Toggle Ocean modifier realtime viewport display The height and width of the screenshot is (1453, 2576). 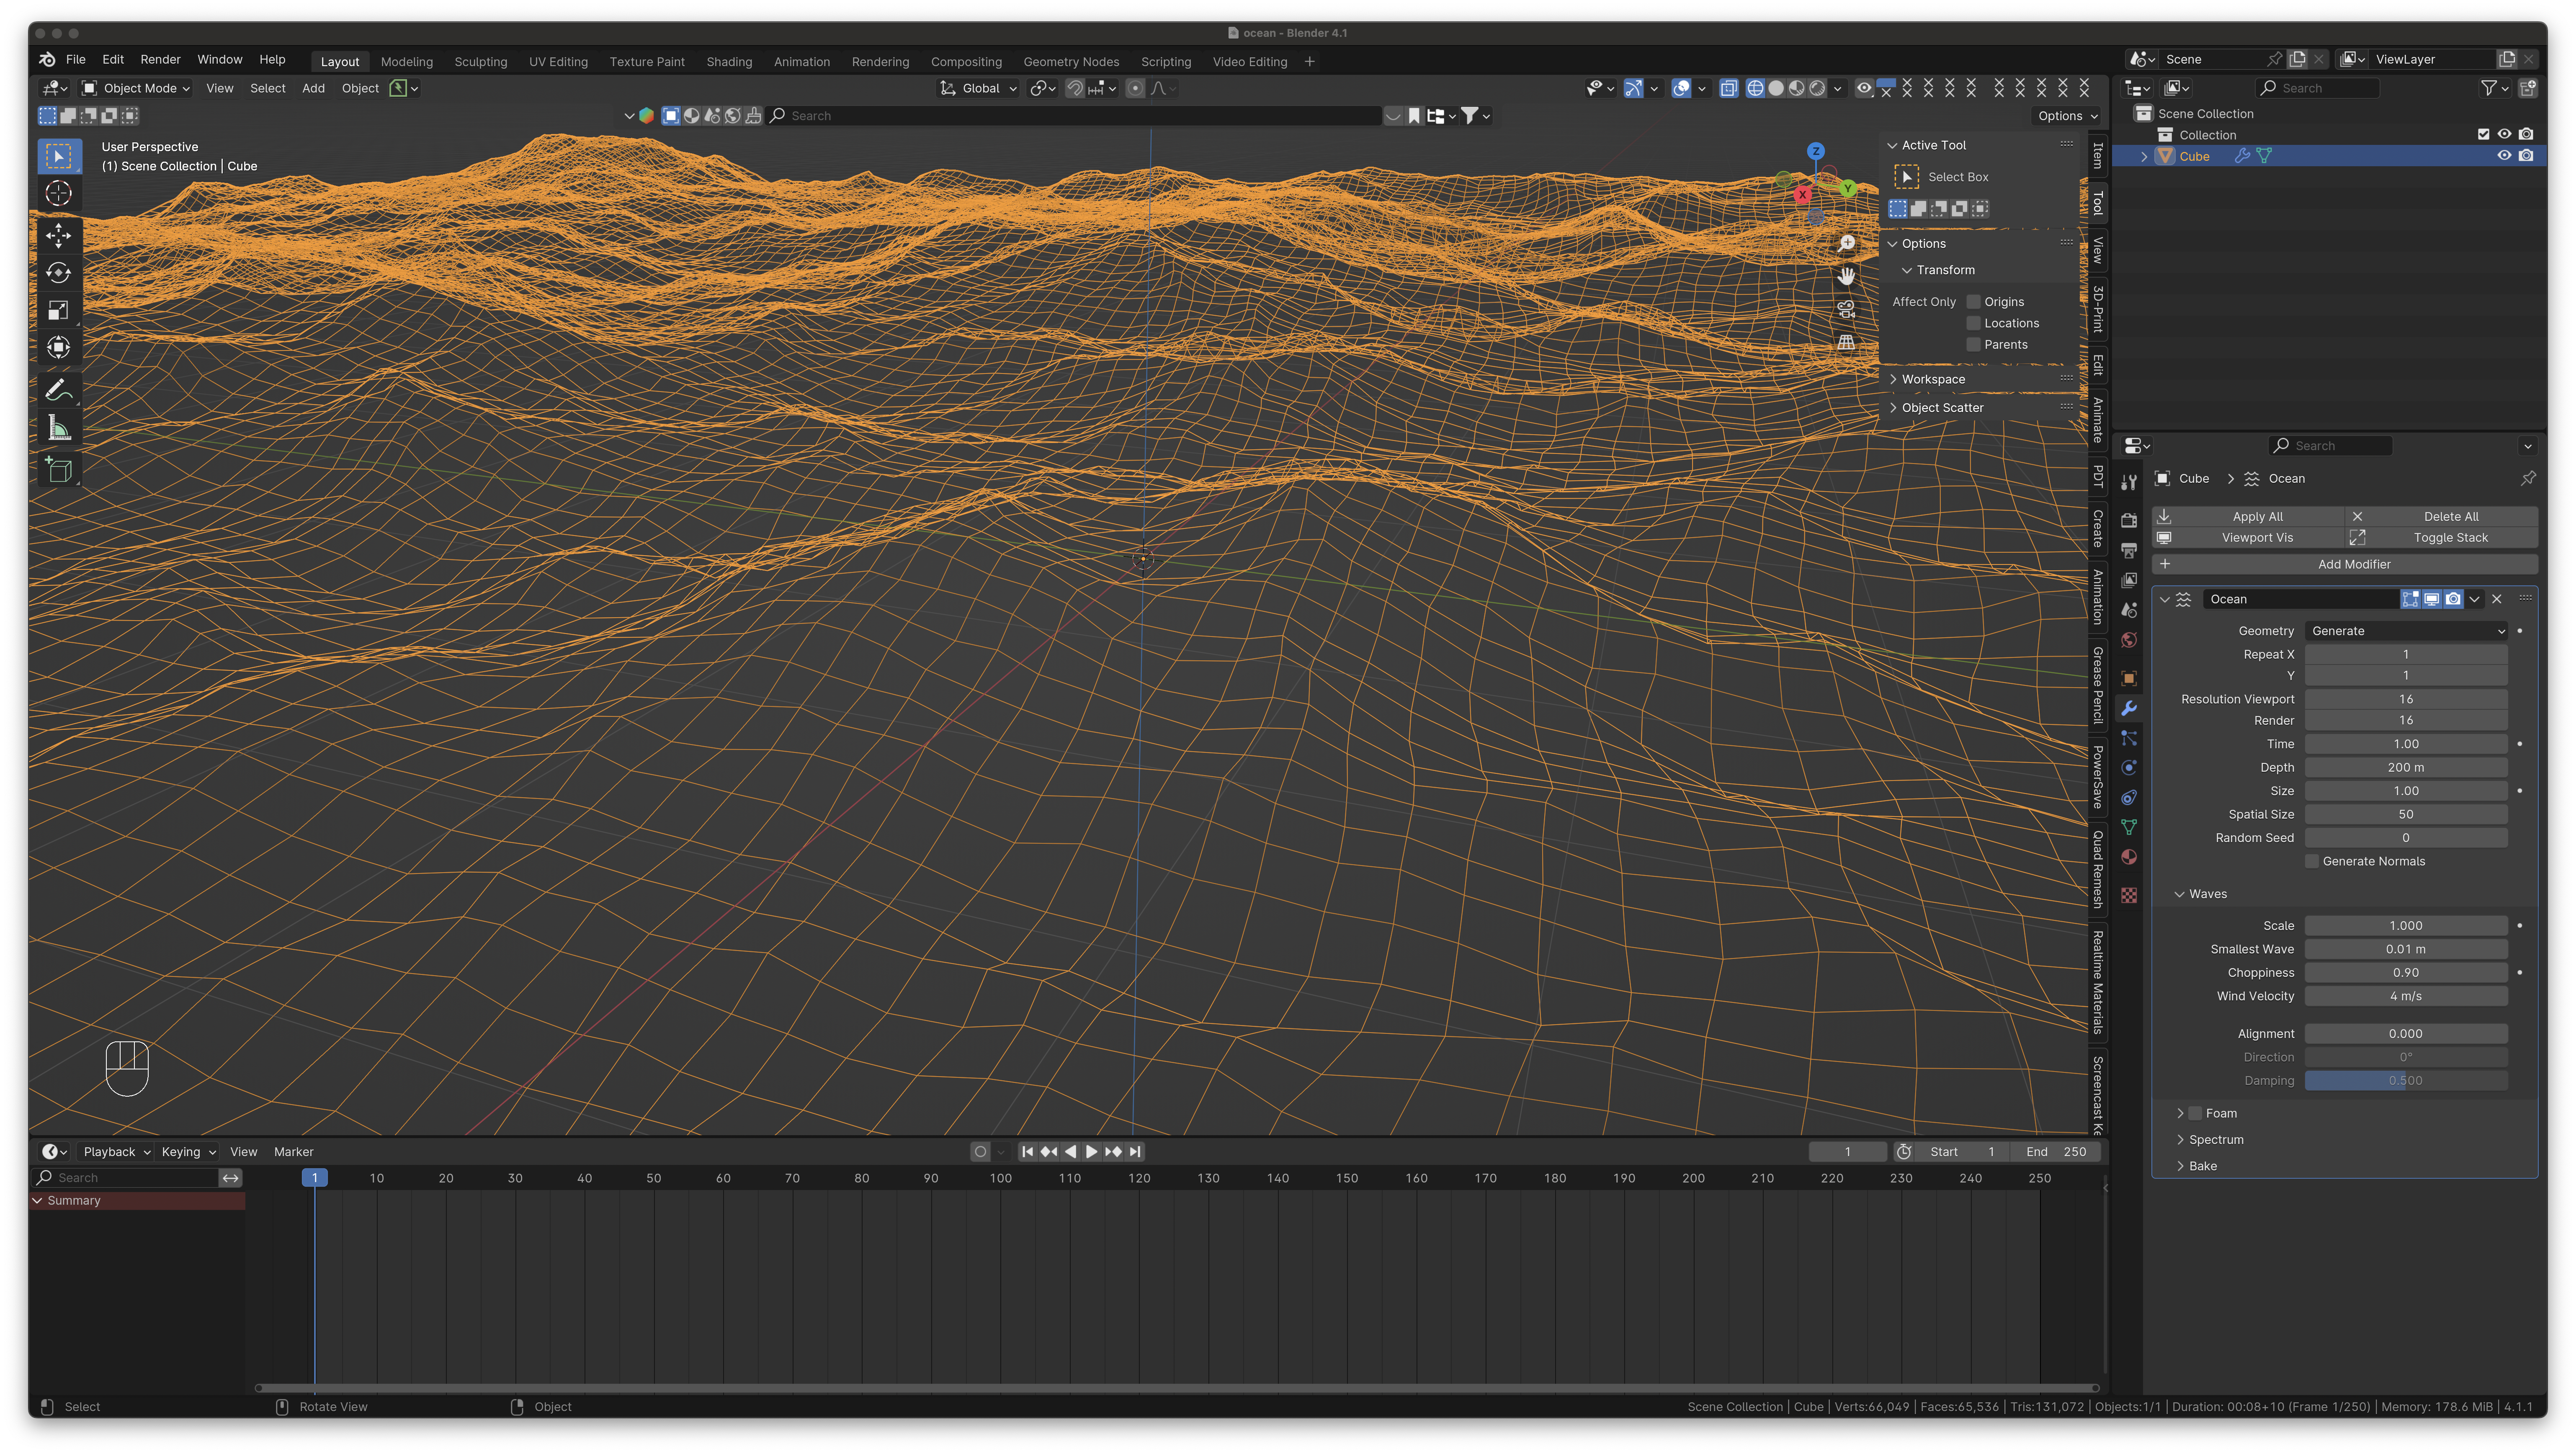pos(2432,599)
